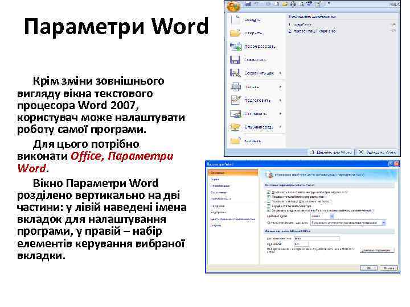Click the printer icon in Quick Access Toolbar
Viewport: 410px width, 307px height.
[x=293, y=4]
